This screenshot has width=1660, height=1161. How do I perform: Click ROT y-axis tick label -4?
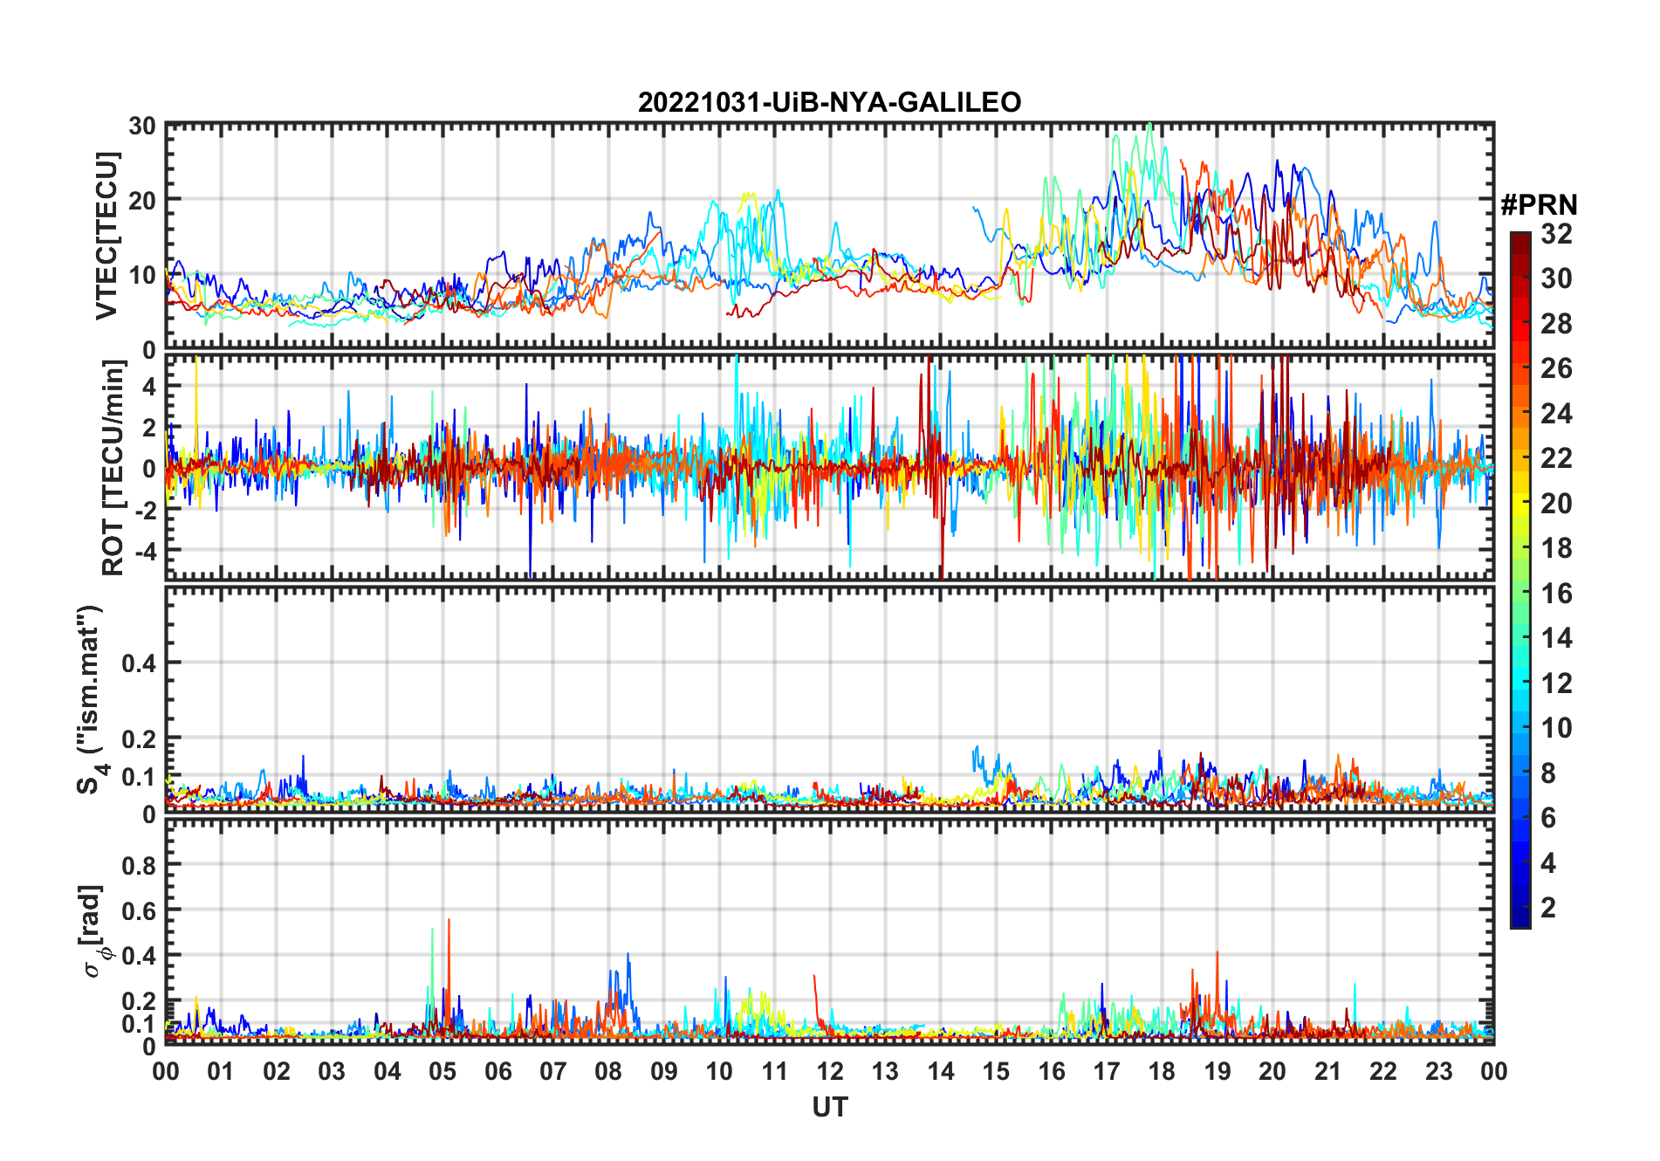pos(144,552)
